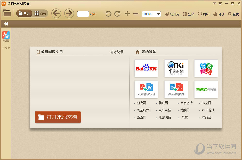Open the 凡客诚品 link

point(165,117)
